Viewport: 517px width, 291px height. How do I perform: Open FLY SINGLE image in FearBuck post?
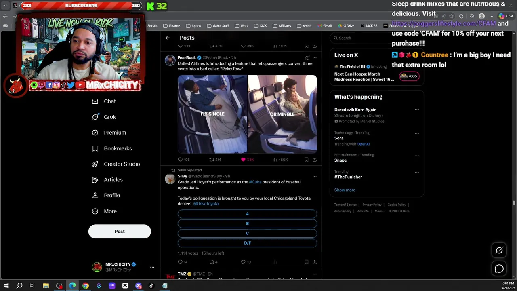click(212, 114)
